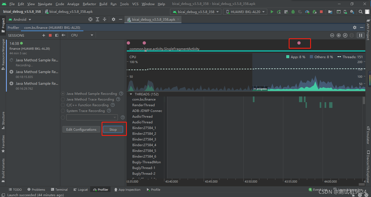This screenshot has width=371, height=197.
Task: Collapse the THREADS (152) section
Action: (131, 94)
